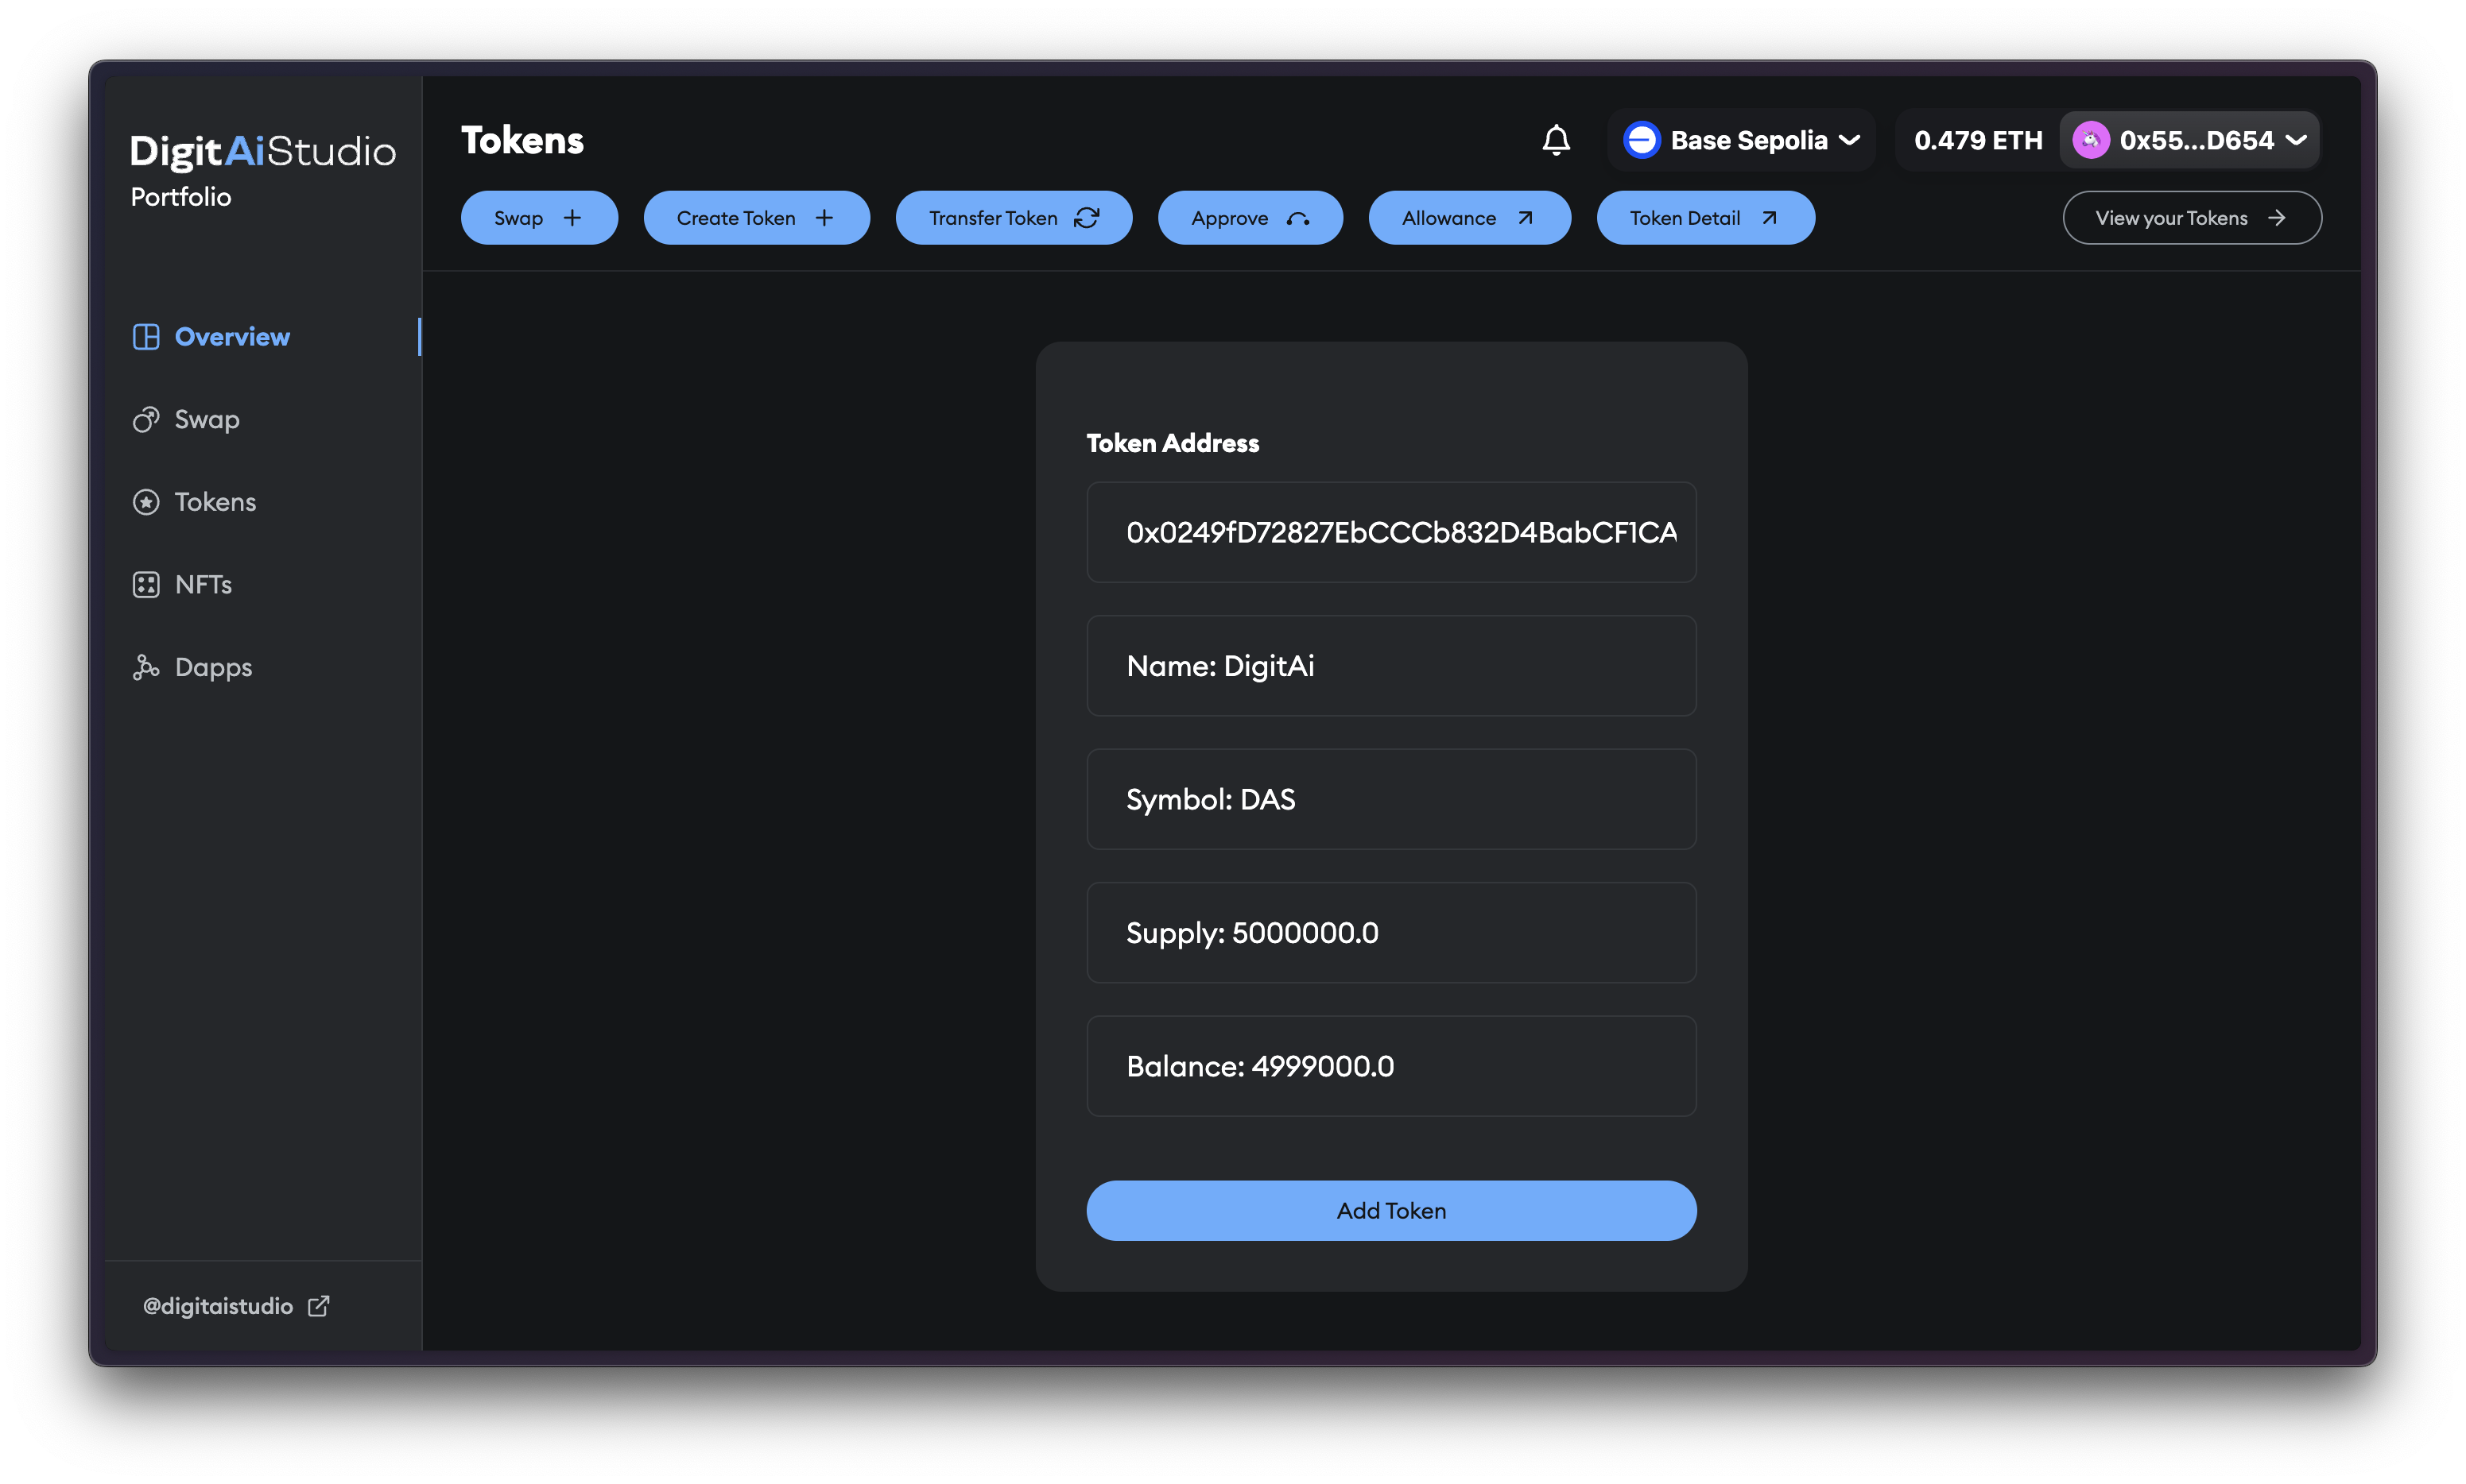The image size is (2466, 1484).
Task: Select the Transfer Token action
Action: coord(1013,218)
